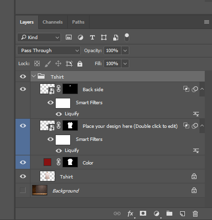The image size is (212, 220).
Task: Show the Background layer
Action: tap(23, 190)
